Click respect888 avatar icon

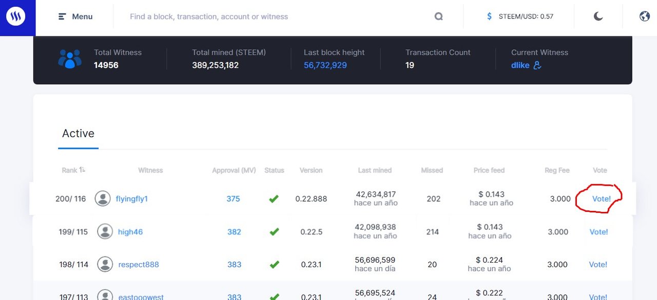tap(105, 264)
